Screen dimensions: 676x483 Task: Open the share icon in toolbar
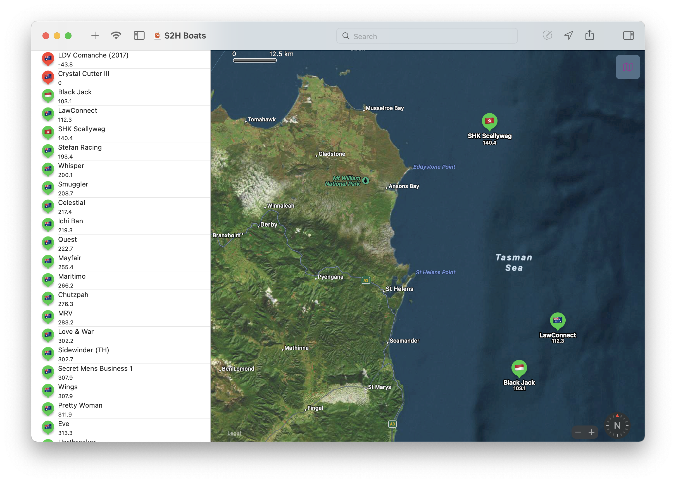coord(589,35)
